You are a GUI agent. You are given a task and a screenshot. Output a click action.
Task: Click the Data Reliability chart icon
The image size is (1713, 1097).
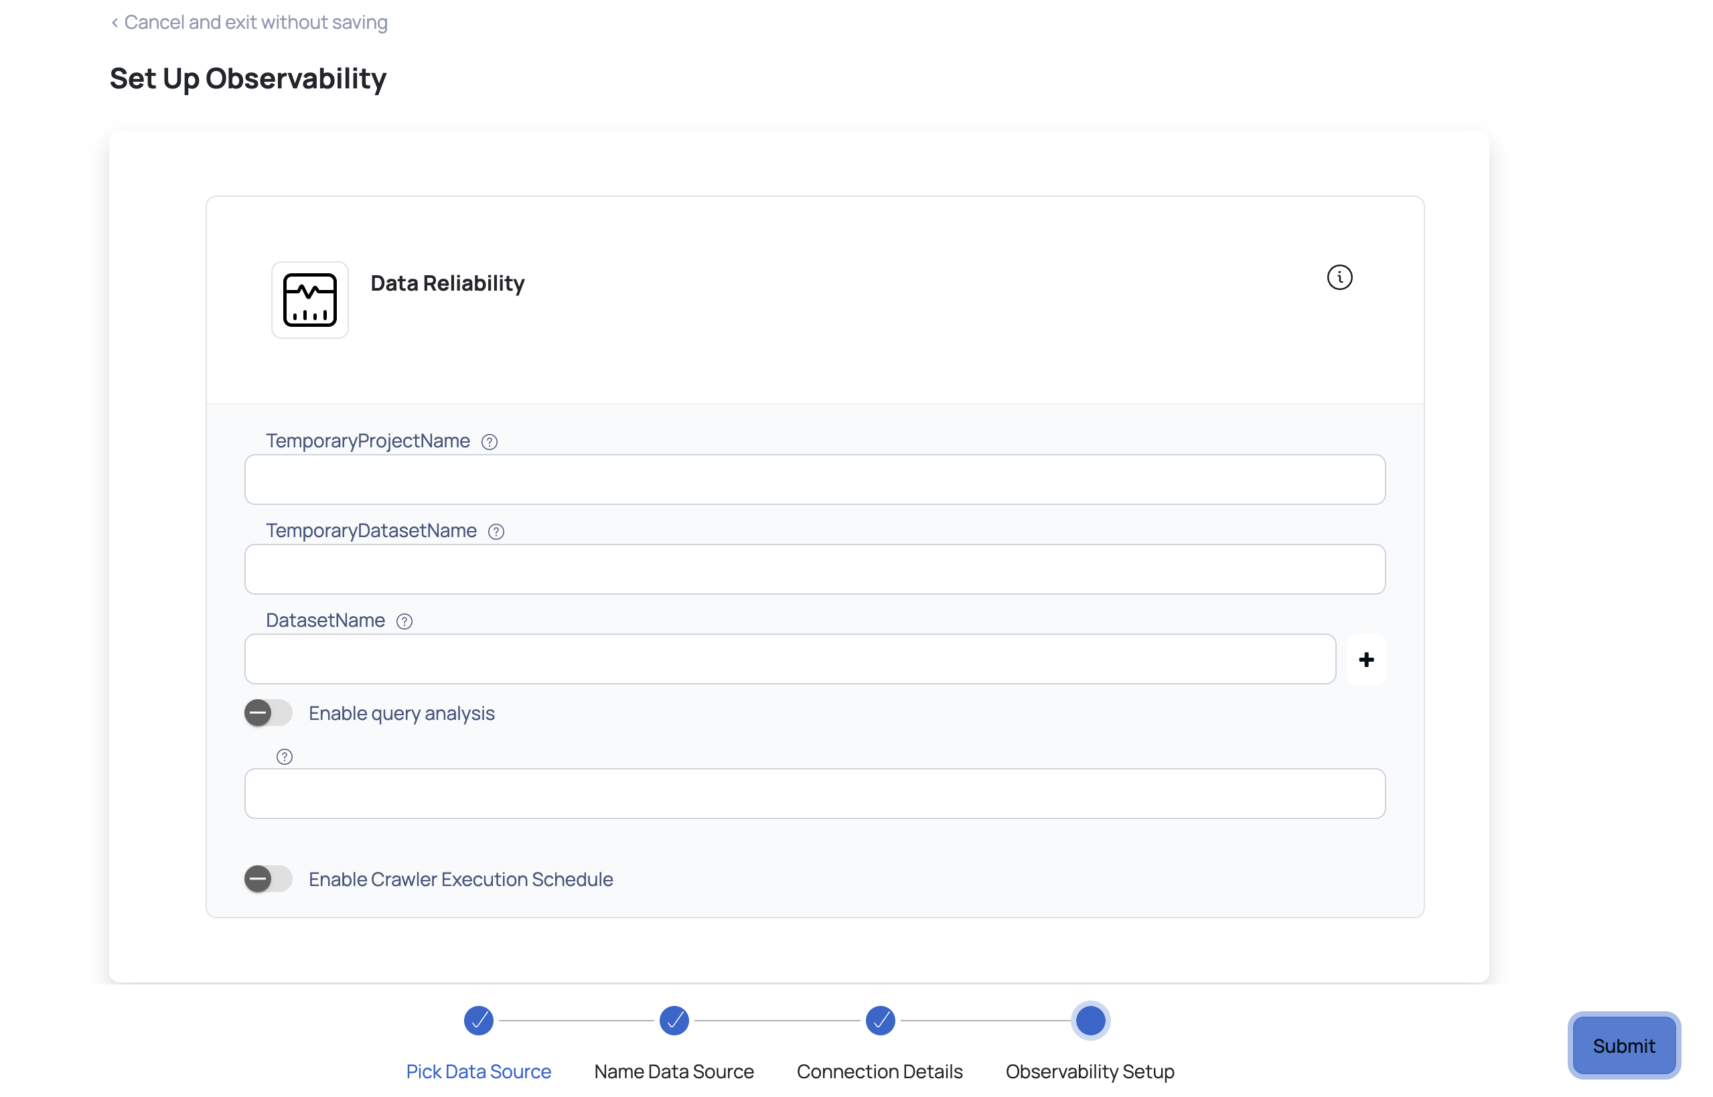(309, 300)
